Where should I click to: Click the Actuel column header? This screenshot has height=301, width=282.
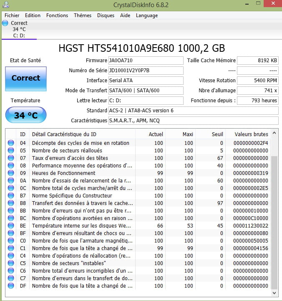pyautogui.click(x=151, y=134)
